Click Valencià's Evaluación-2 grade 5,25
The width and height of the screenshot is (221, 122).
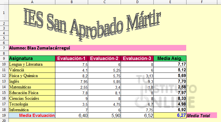point(104,70)
